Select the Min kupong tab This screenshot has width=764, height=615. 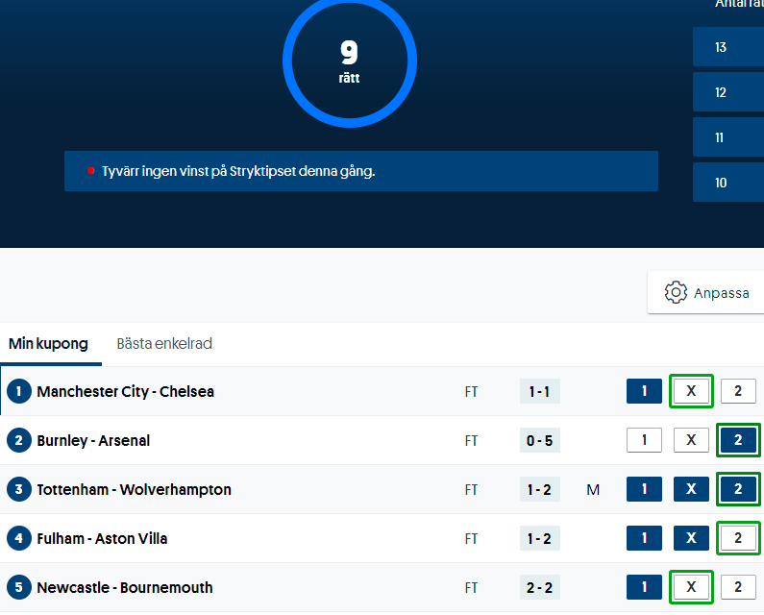(48, 343)
